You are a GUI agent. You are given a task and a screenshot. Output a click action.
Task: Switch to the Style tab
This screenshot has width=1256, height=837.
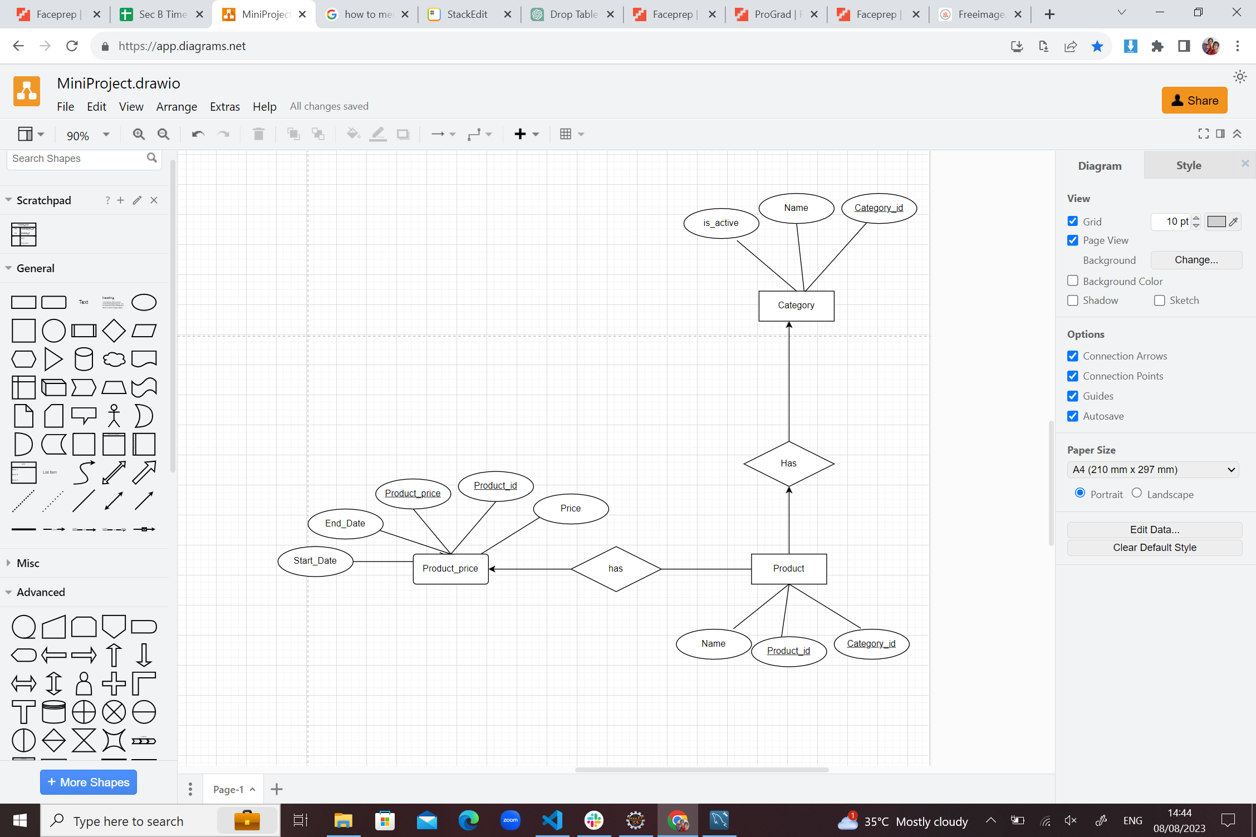(1188, 165)
